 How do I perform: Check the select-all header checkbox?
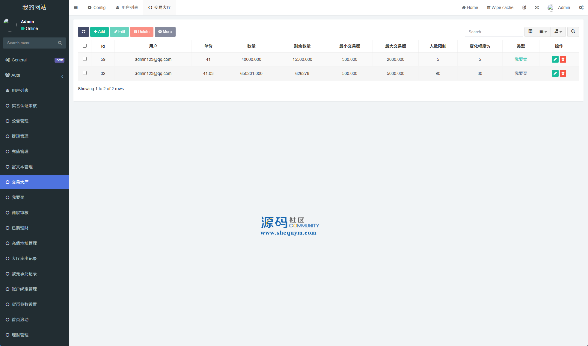coord(85,46)
